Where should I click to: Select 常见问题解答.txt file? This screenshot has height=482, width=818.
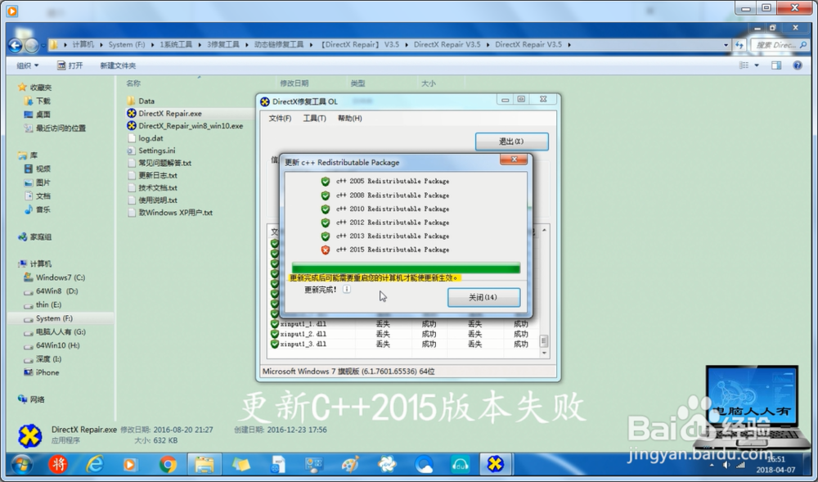pos(160,163)
